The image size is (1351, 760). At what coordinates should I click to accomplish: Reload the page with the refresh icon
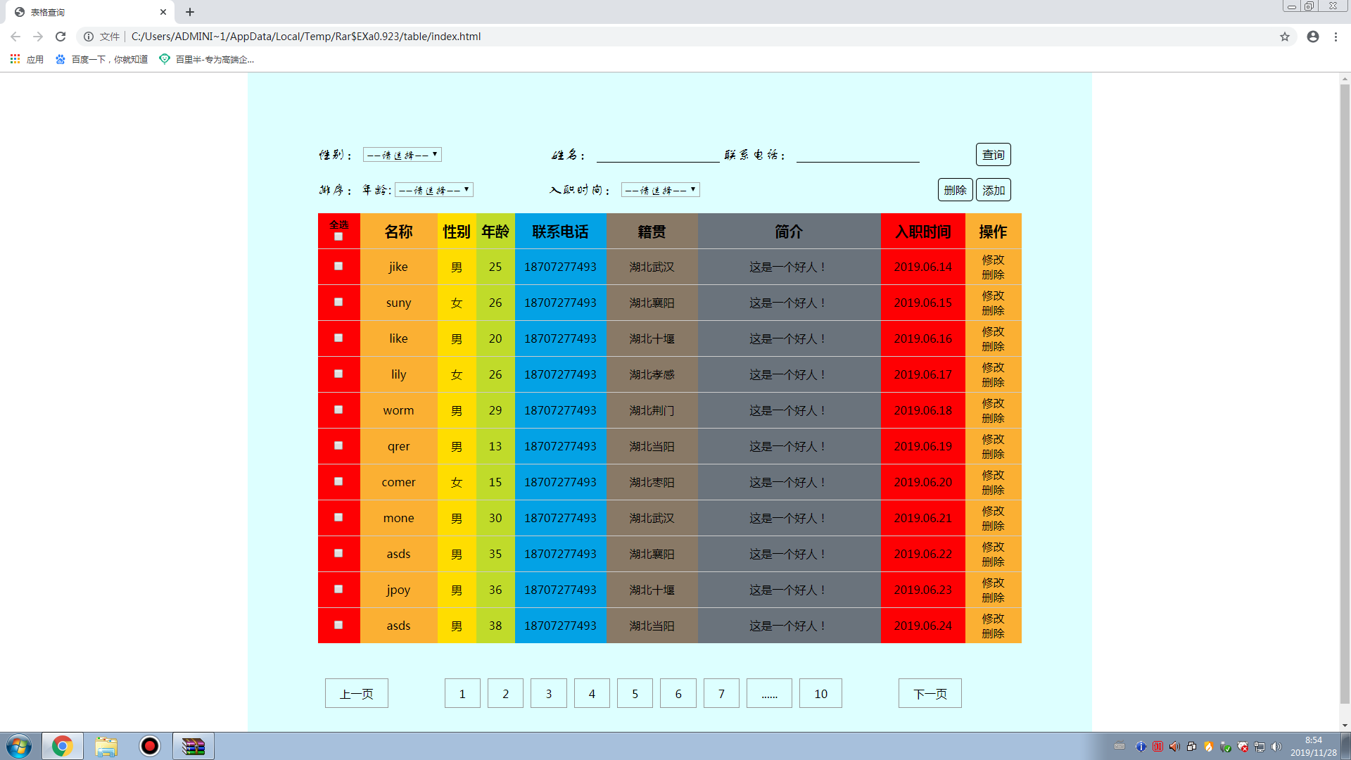(x=60, y=37)
